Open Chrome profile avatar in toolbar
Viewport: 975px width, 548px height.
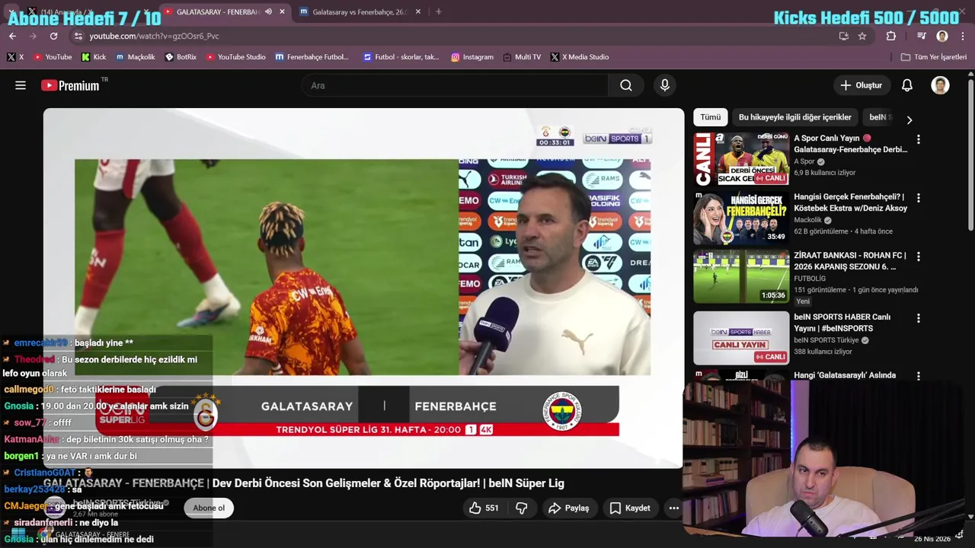click(942, 36)
